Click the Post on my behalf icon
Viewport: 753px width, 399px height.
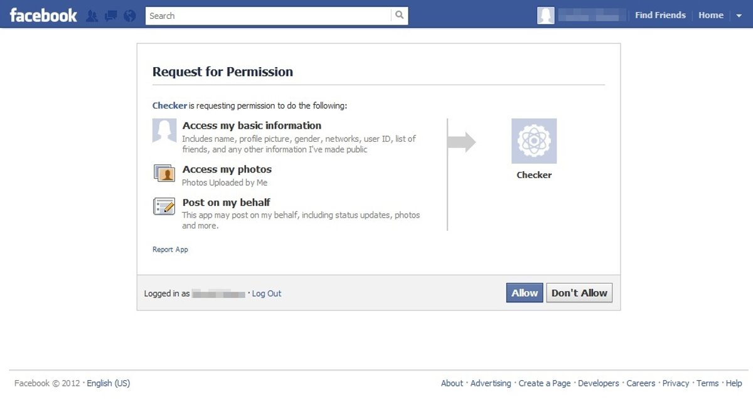(164, 206)
